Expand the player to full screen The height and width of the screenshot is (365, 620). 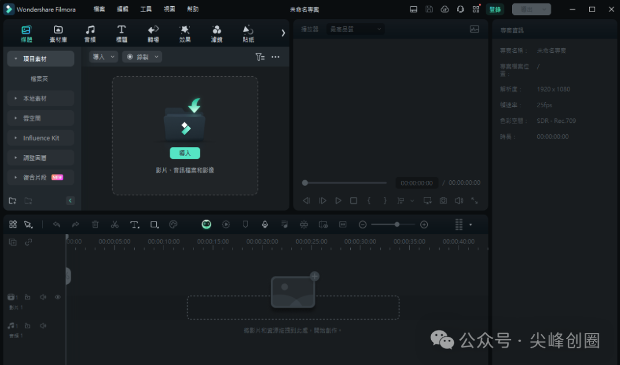(x=475, y=201)
